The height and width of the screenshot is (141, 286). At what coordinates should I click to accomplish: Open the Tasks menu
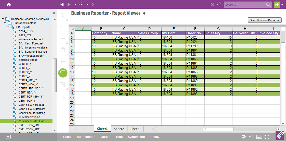pos(67,137)
